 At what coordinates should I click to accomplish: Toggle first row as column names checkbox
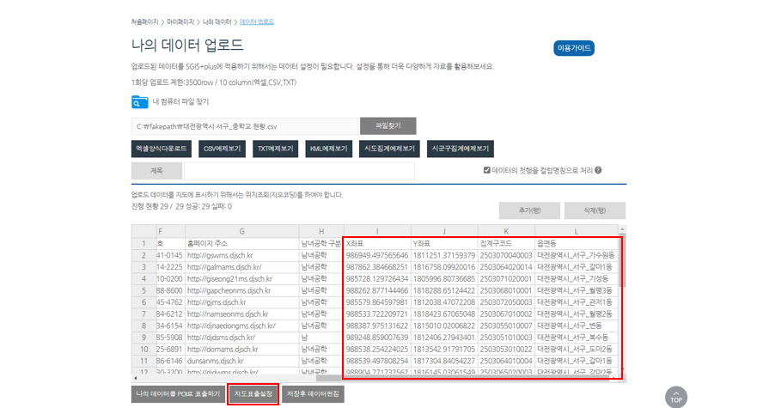[x=486, y=170]
